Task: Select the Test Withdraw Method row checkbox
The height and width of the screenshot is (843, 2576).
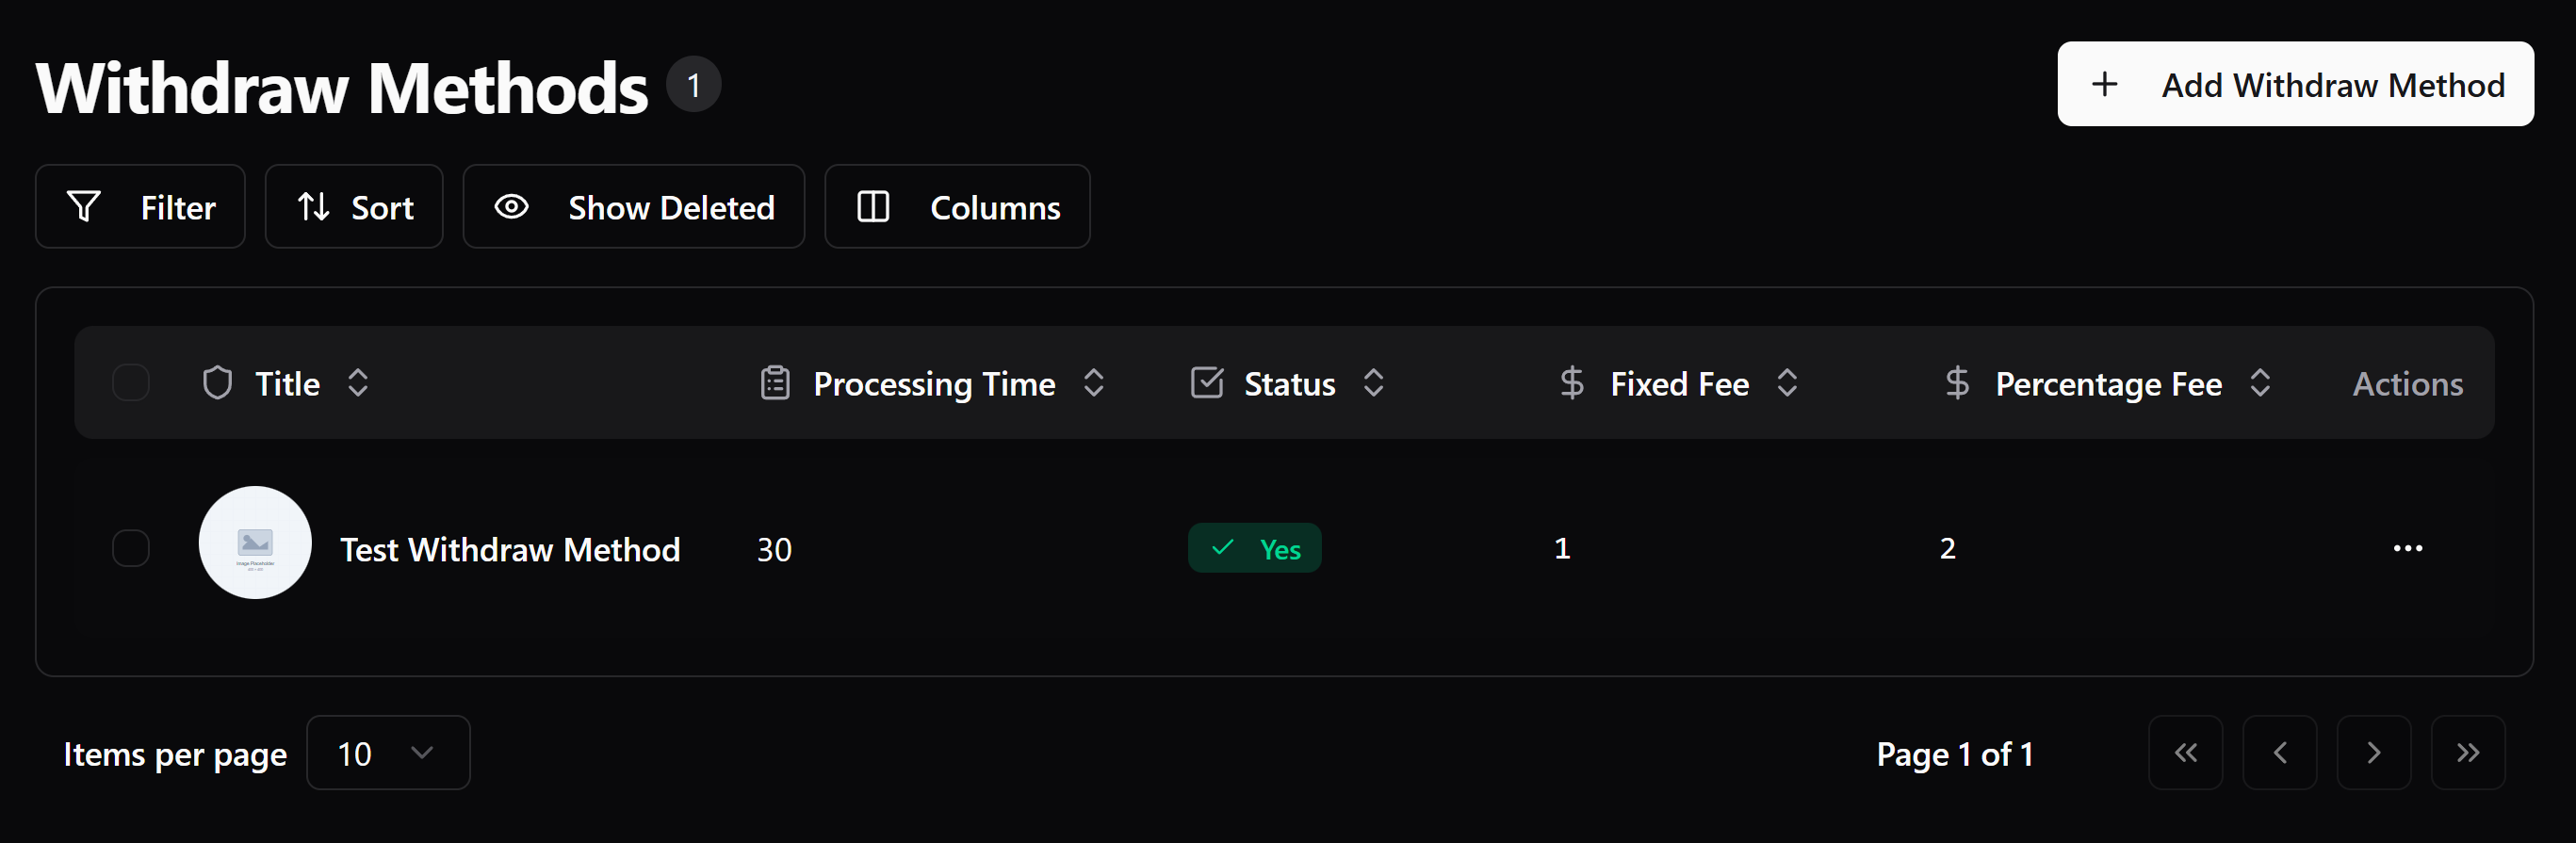Action: coord(130,548)
